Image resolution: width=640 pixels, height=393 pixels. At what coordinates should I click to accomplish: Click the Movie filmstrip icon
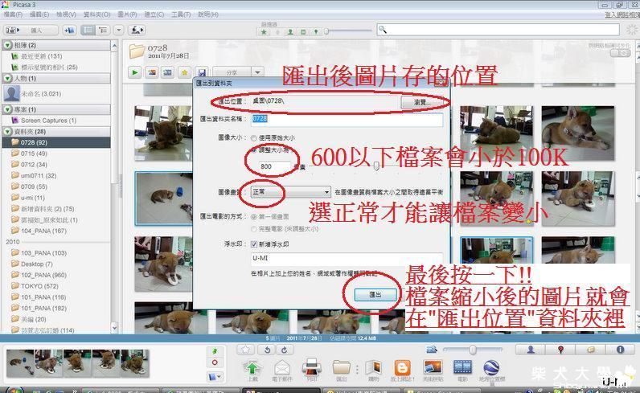[x=463, y=367]
